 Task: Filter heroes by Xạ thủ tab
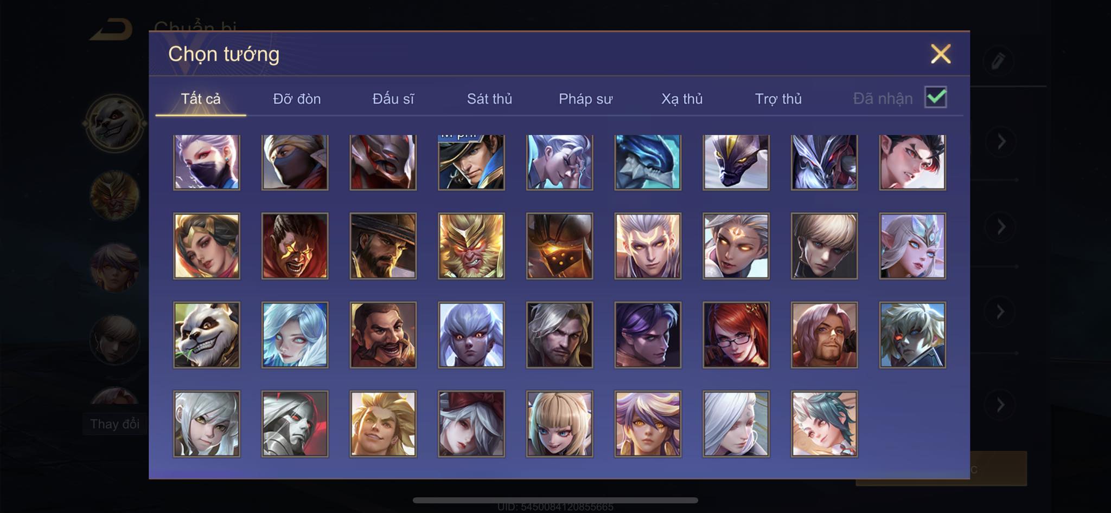tap(682, 99)
